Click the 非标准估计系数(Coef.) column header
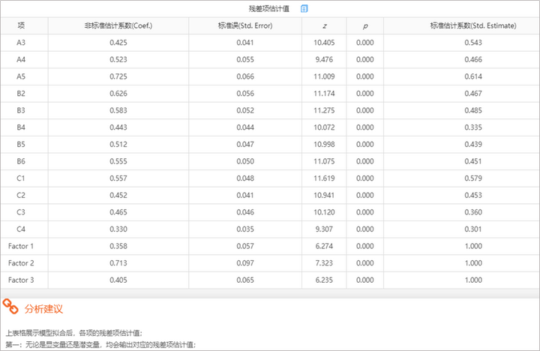The width and height of the screenshot is (540, 351). [x=118, y=25]
